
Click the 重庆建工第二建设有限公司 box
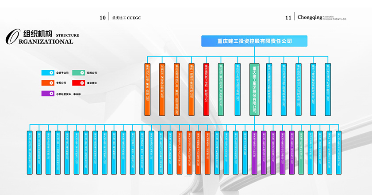coord(114,153)
